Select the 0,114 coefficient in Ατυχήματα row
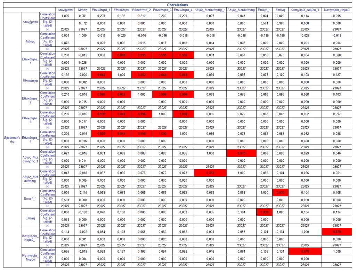 click(305, 16)
